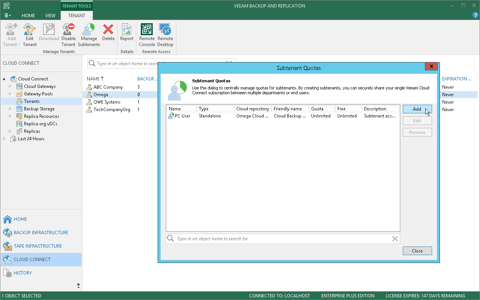The width and height of the screenshot is (480, 300).
Task: Click the Remove button in the dialog
Action: 417,132
